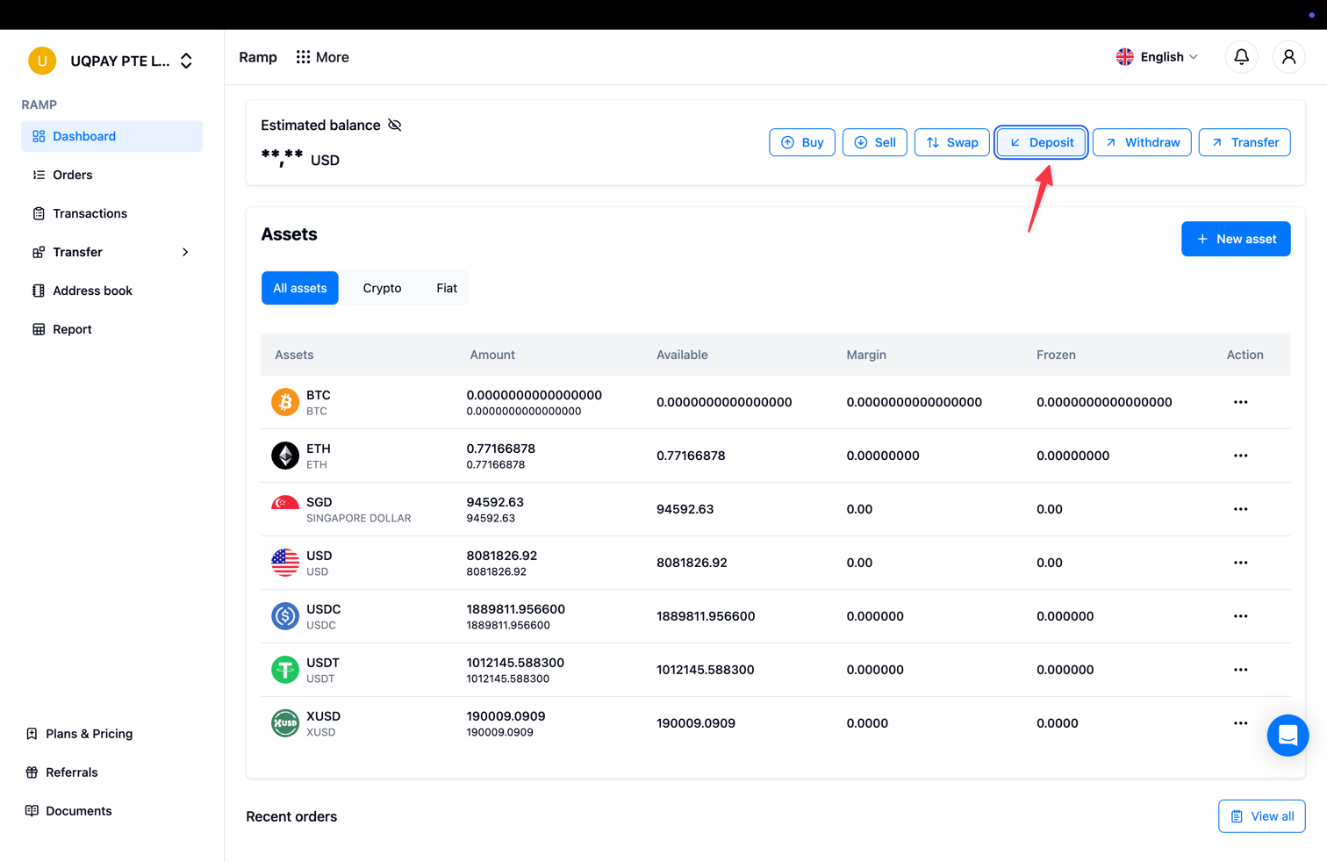Click available value 190009.0909
Viewport: 1327px width, 862px height.
click(x=696, y=723)
